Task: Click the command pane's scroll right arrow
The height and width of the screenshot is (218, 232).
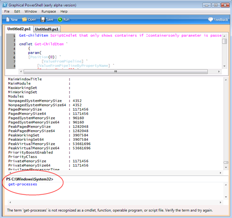Action: click(221, 202)
